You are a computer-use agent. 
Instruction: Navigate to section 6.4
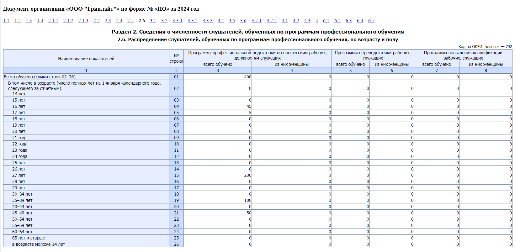(x=360, y=21)
